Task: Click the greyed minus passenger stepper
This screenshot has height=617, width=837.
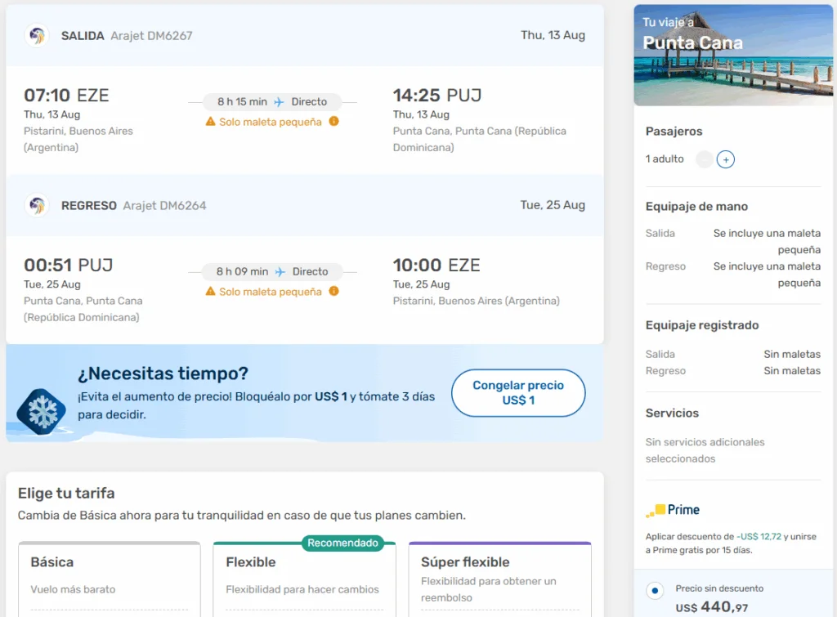Action: coord(704,159)
